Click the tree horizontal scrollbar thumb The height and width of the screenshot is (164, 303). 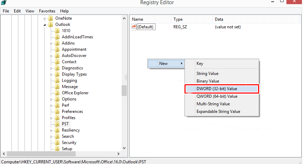tap(41, 154)
